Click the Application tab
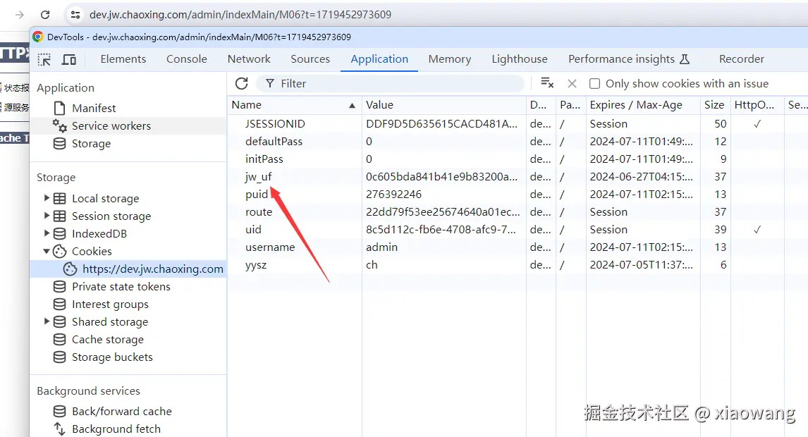Viewport: 808px width, 437px height. 379,59
